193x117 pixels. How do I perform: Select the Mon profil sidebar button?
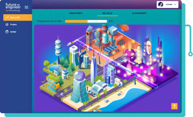tap(17, 17)
